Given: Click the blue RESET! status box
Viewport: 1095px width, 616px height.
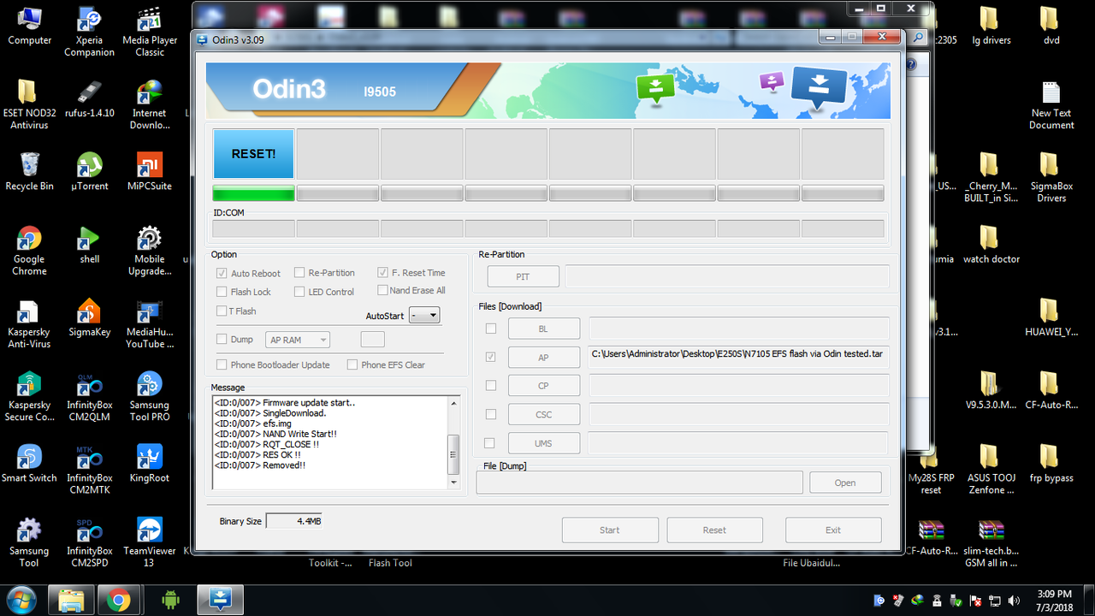Looking at the screenshot, I should (253, 153).
